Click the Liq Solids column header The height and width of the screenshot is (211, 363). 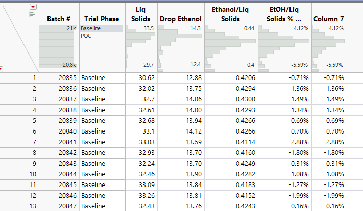tap(140, 14)
